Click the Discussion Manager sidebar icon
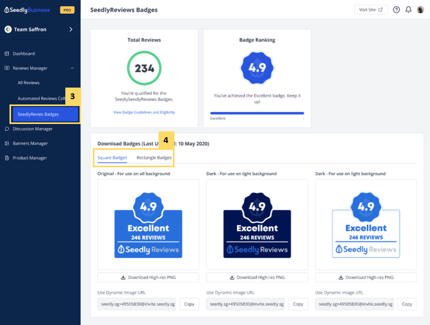 [7, 129]
